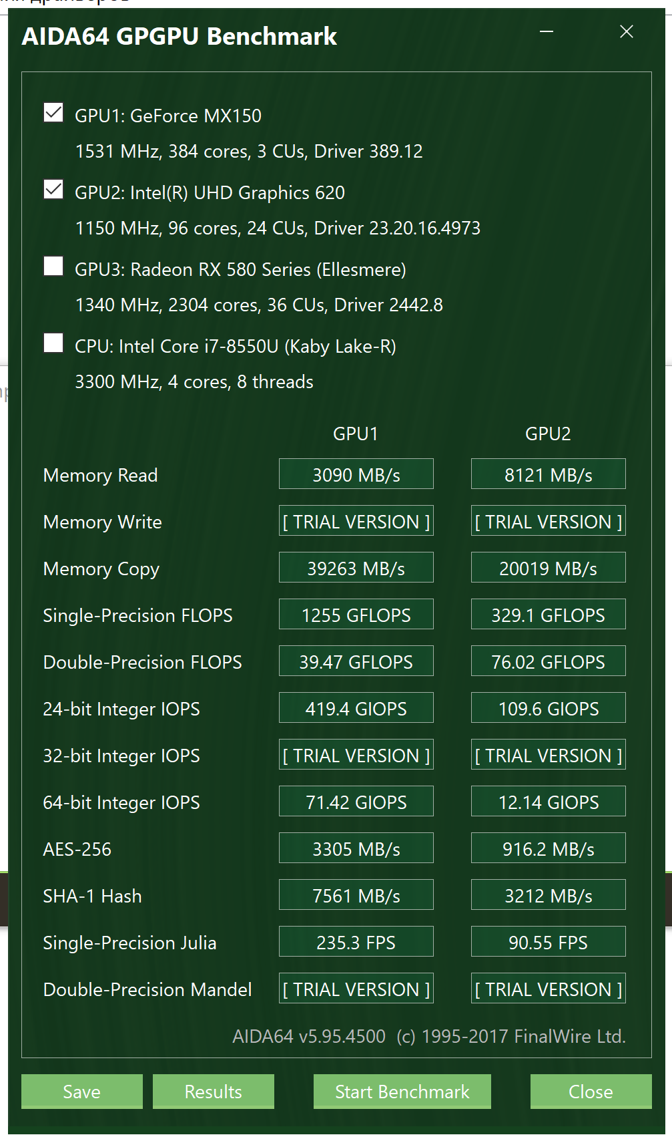Click the 1255 GFLOPS single-precision result

(x=356, y=615)
